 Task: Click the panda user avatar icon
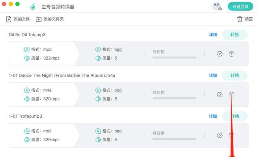217,7
